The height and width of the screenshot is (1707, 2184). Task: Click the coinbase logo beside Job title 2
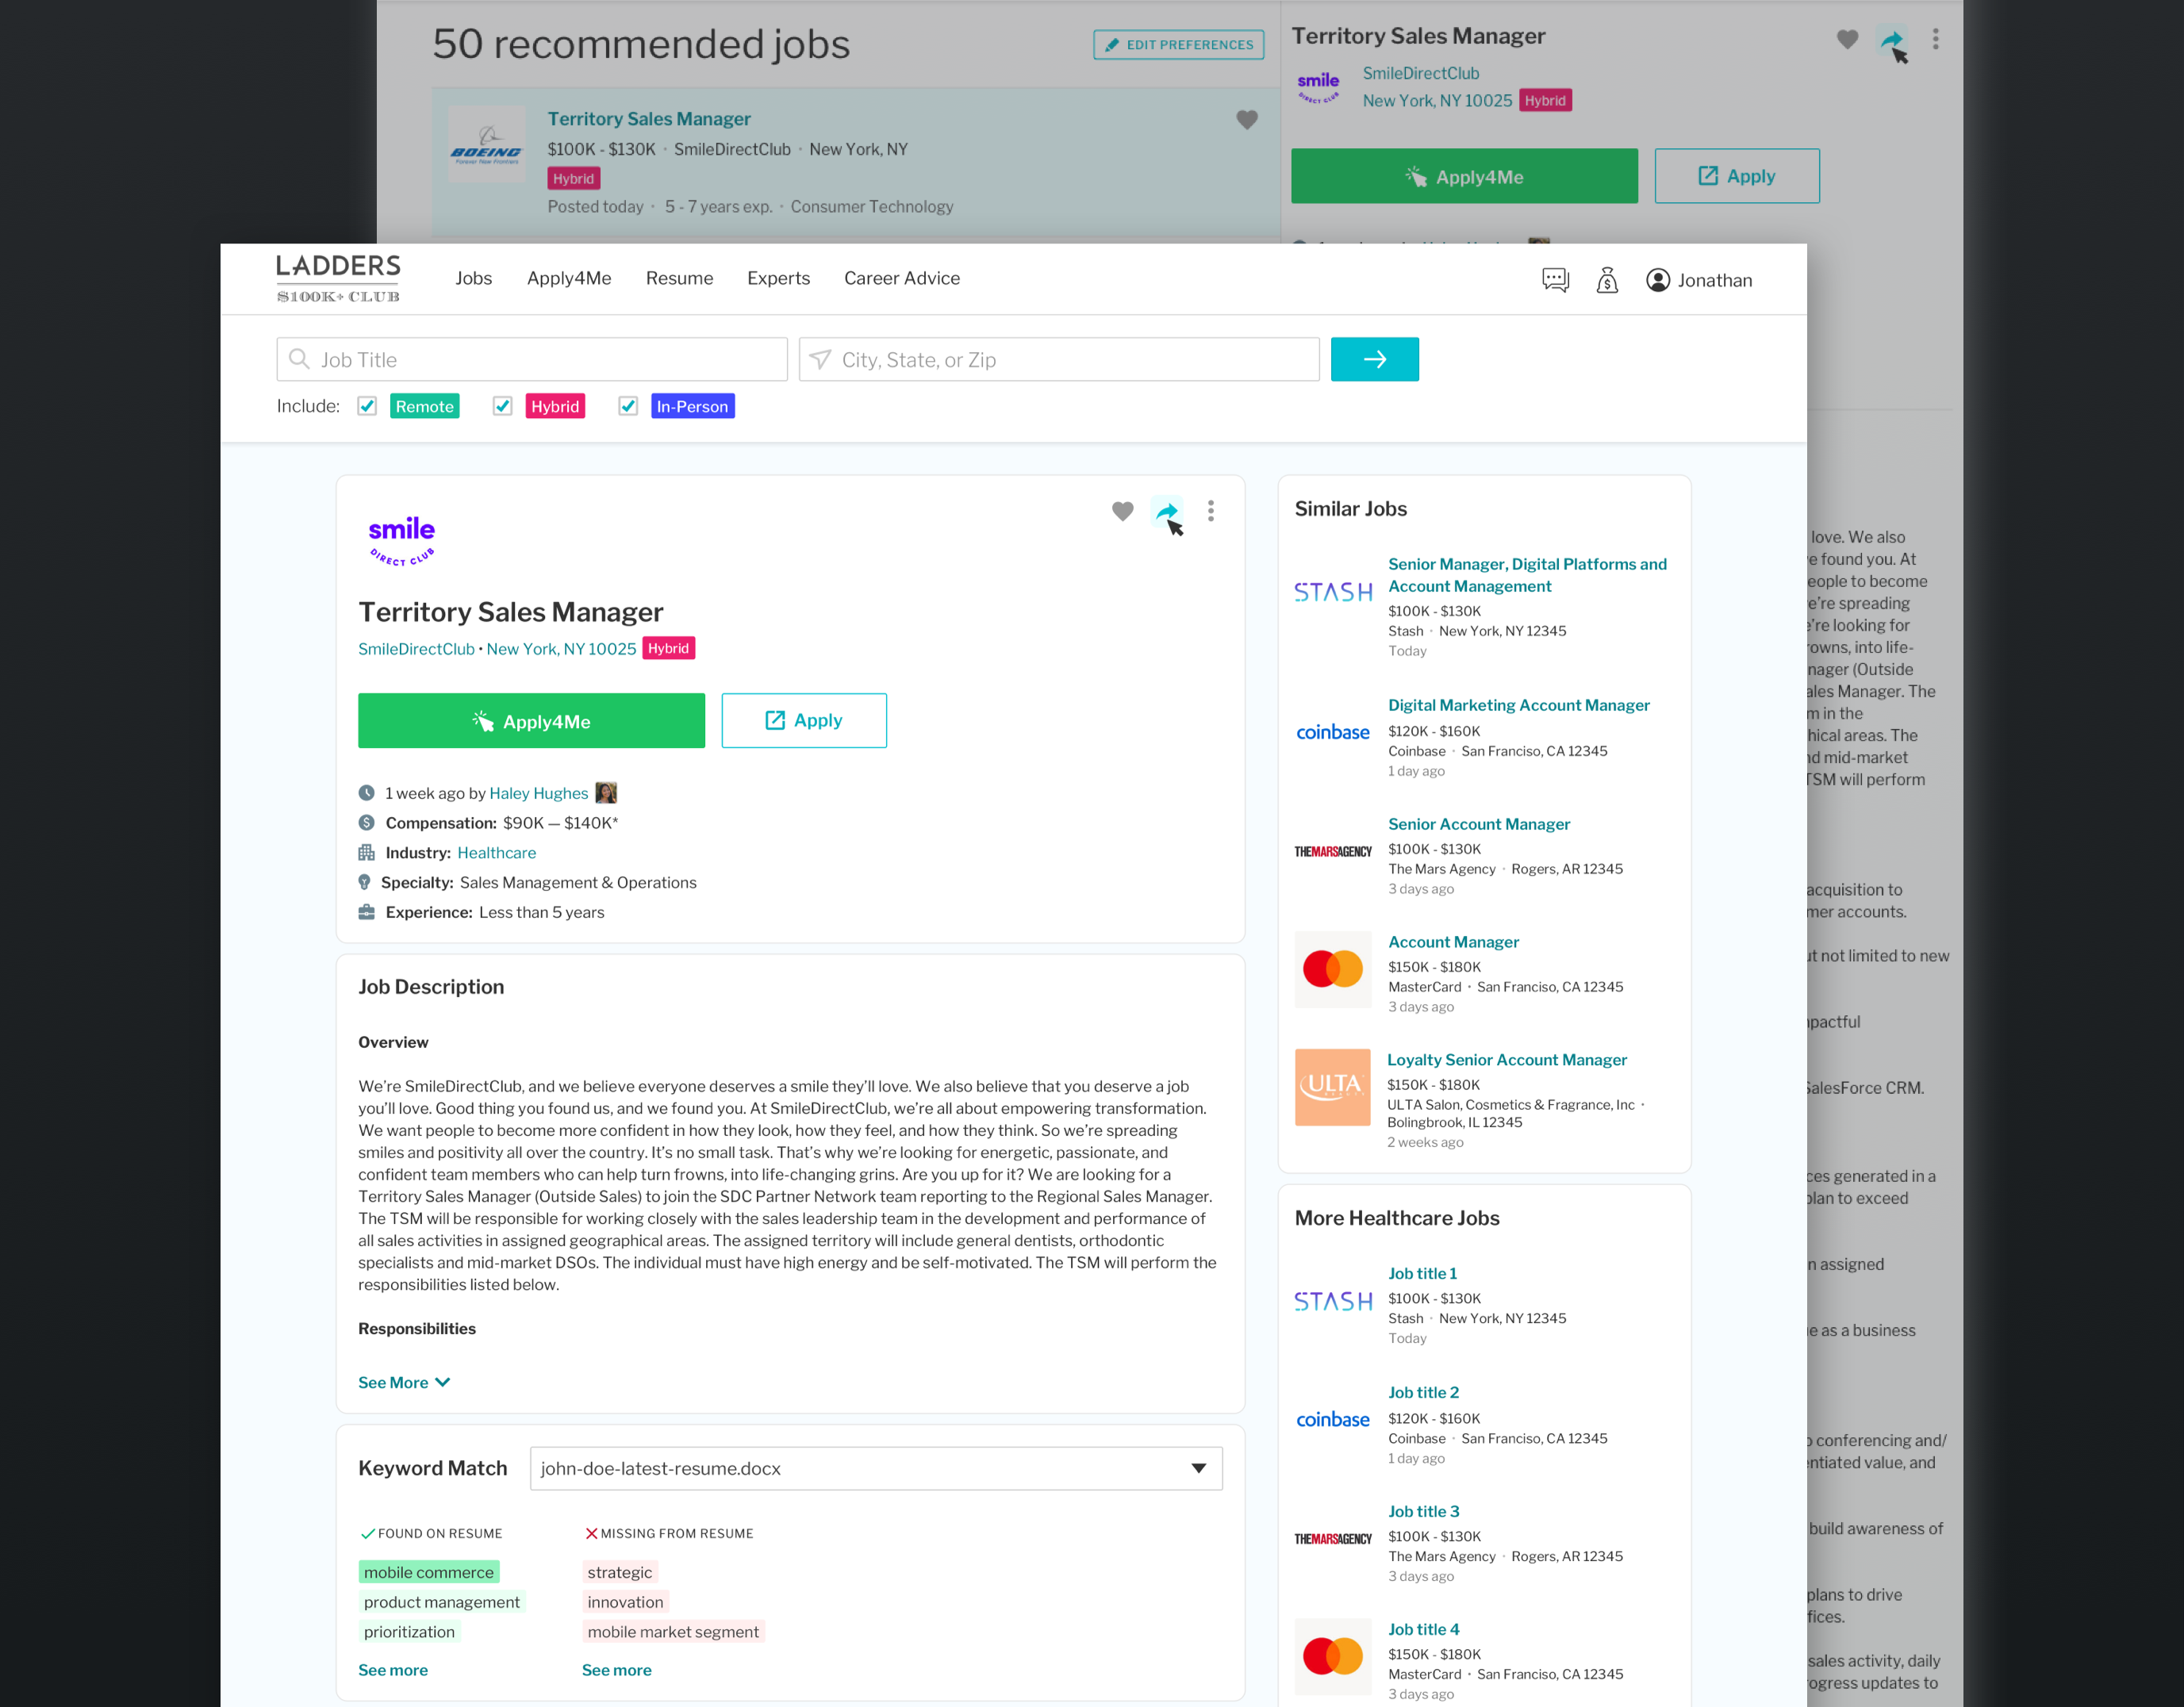pos(1332,1420)
